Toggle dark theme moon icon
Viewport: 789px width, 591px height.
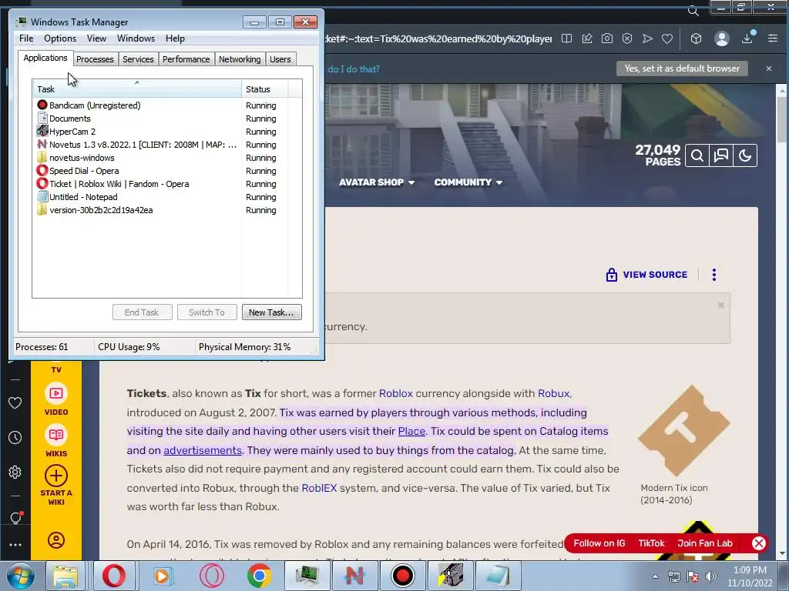(x=745, y=155)
